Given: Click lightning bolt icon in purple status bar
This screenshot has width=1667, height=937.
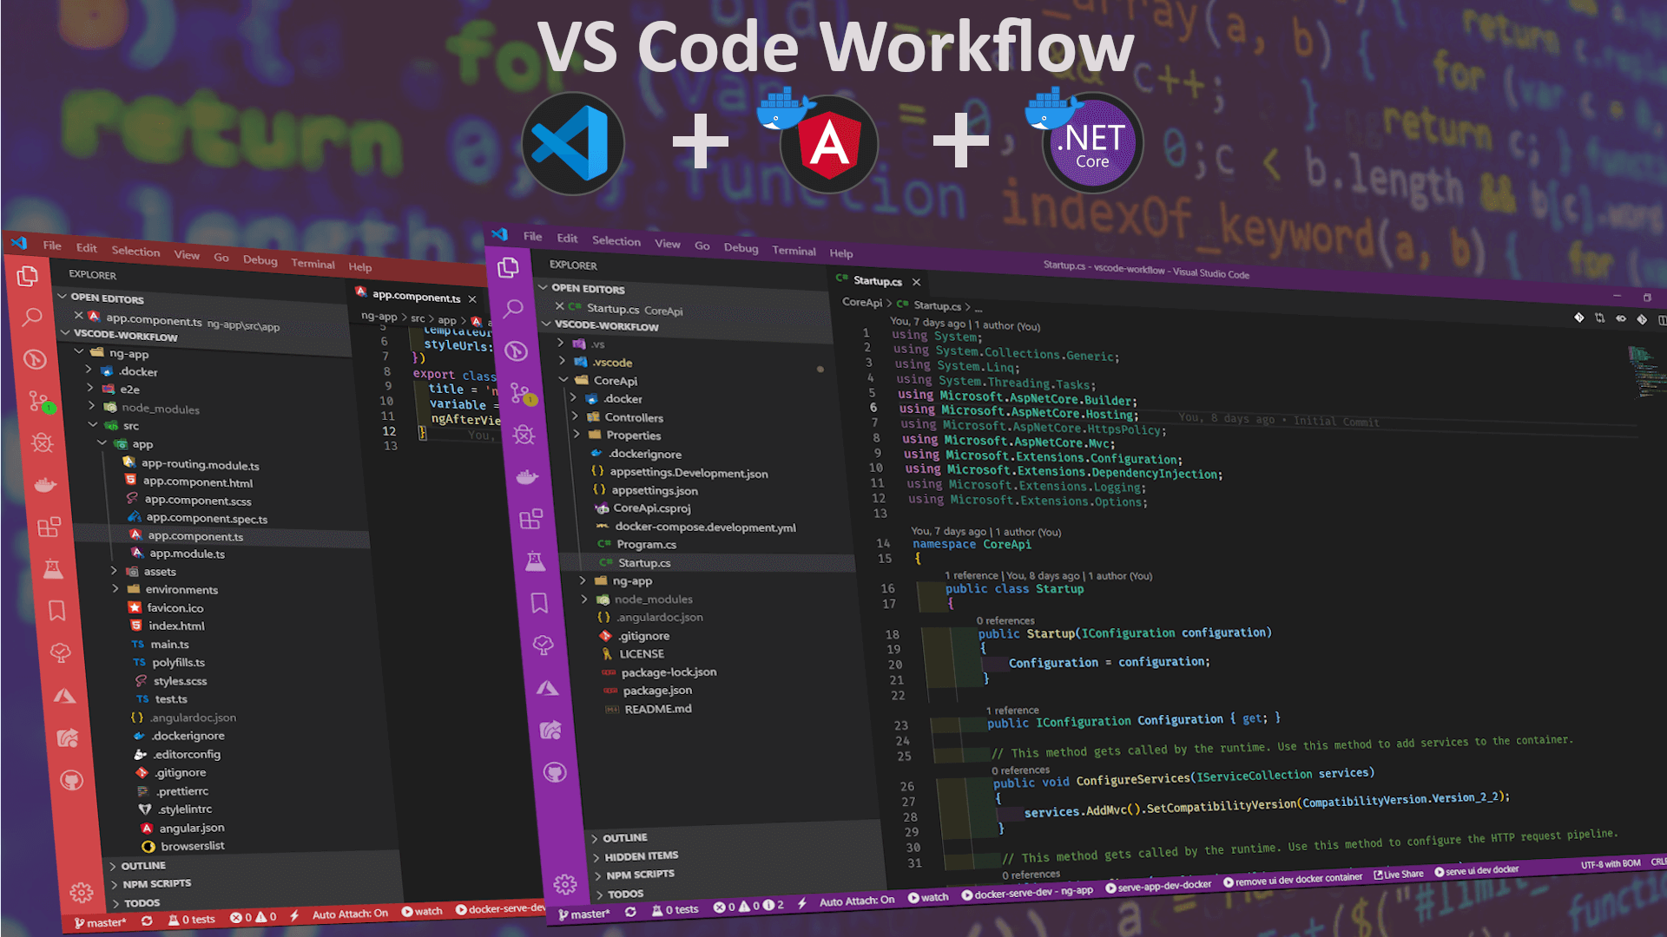Looking at the screenshot, I should click(x=801, y=904).
